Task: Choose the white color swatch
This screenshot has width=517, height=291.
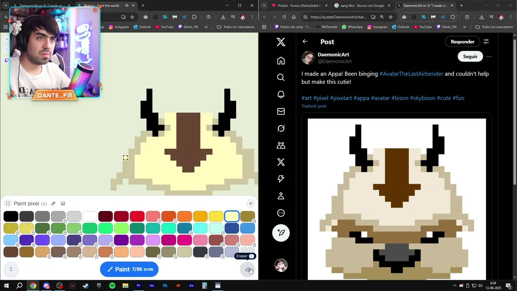Action: pyautogui.click(x=90, y=217)
